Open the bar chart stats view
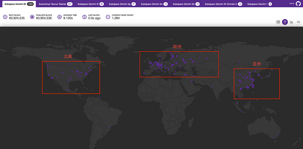 click(x=292, y=22)
